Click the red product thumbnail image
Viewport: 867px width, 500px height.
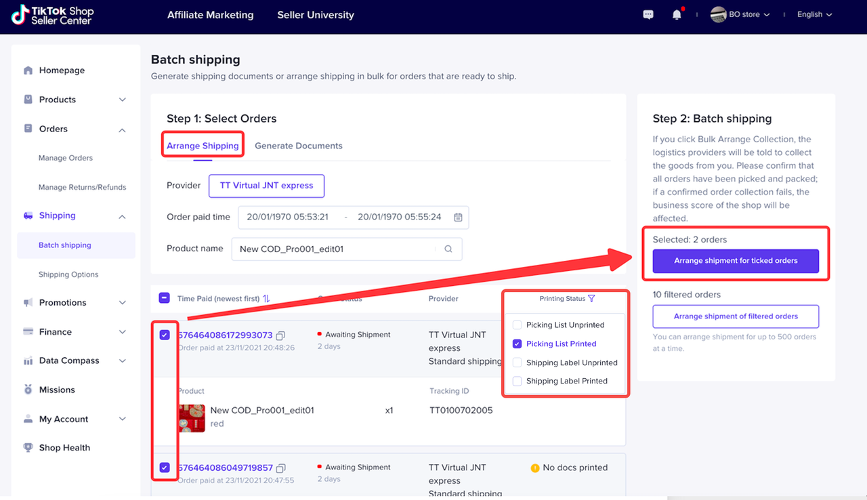(191, 418)
